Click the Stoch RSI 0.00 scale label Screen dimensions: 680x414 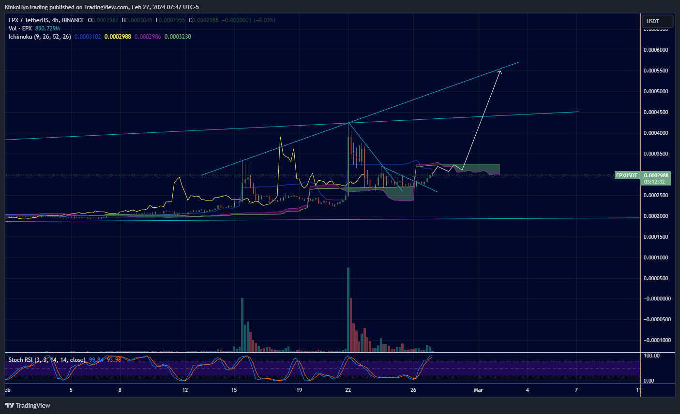[649, 381]
